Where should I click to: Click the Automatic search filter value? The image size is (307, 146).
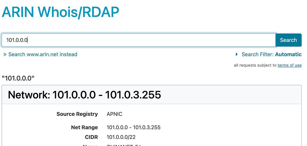[288, 54]
